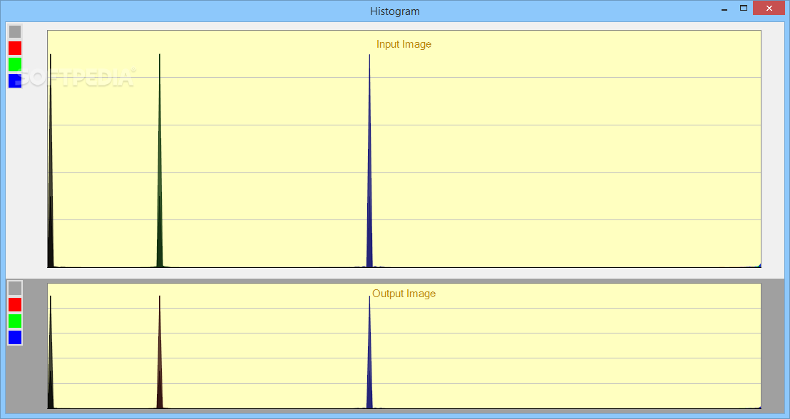Click the Input Image histogram title
Viewport: 790px width, 419px height.
tap(404, 44)
